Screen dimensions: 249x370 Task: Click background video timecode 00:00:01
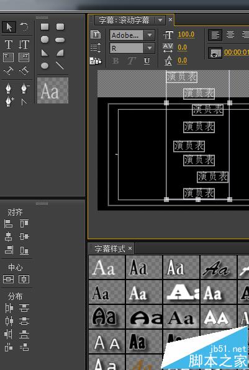(x=236, y=52)
